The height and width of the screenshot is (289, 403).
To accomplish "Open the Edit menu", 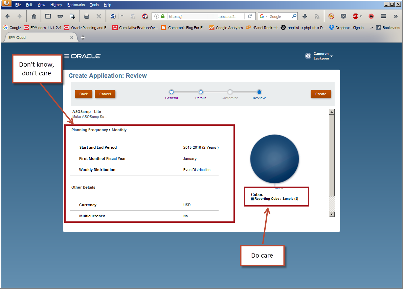I will [x=29, y=5].
